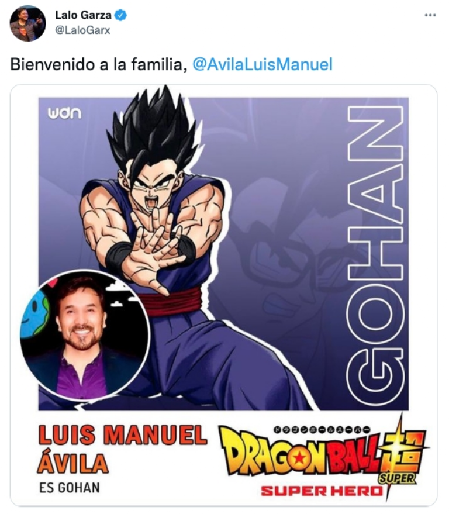The width and height of the screenshot is (449, 514).
Task: Click the red SUPER HERO text
Action: (x=322, y=491)
